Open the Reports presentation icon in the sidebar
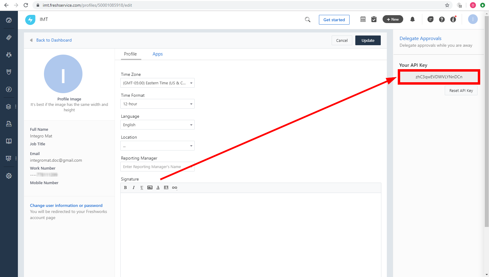 click(x=9, y=158)
